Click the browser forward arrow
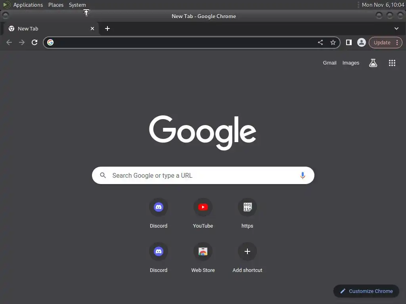The height and width of the screenshot is (304, 406). click(x=22, y=42)
